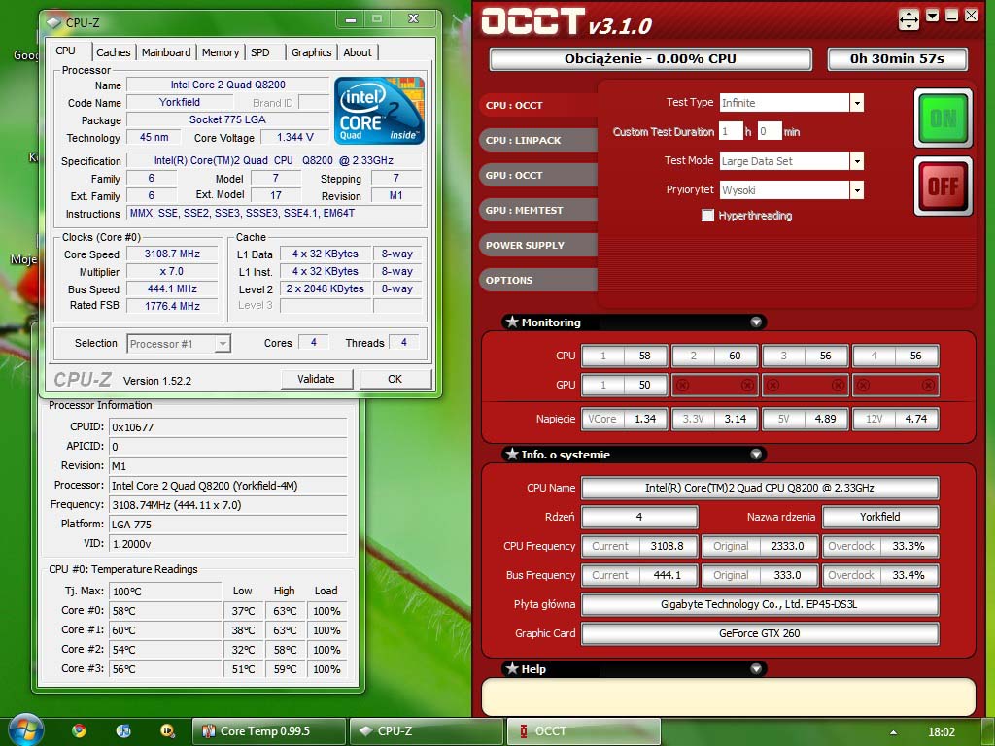
Task: Click the OK button in CPU-Z
Action: pos(395,379)
